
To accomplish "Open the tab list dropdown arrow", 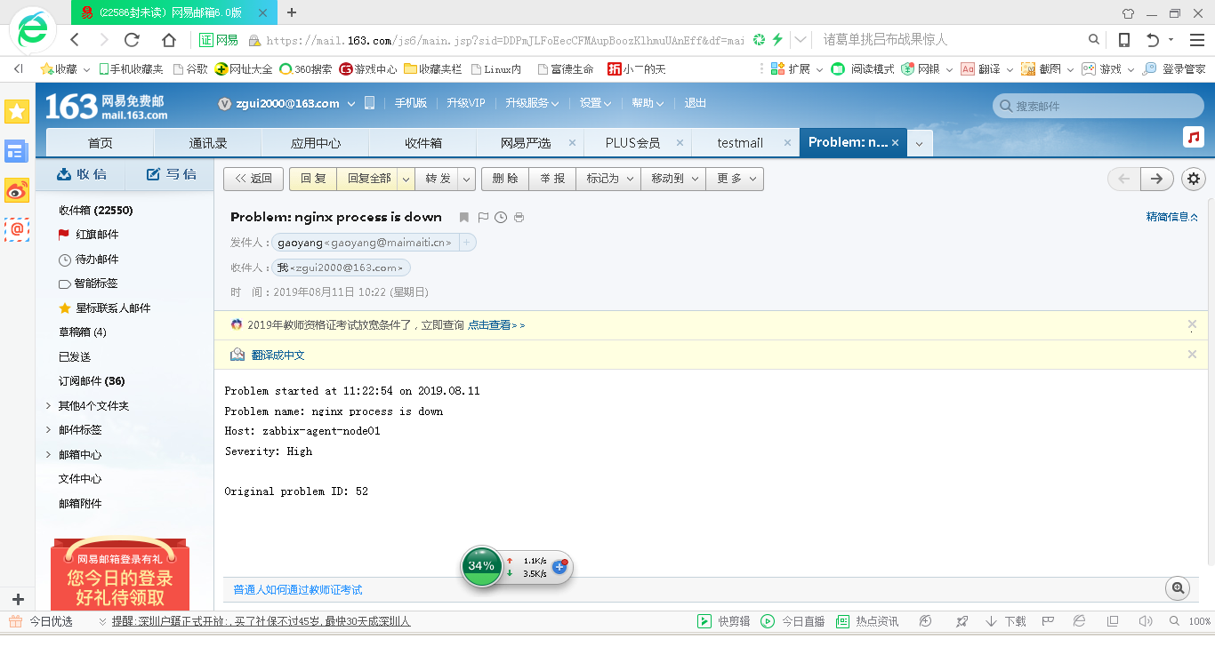I will pyautogui.click(x=920, y=143).
